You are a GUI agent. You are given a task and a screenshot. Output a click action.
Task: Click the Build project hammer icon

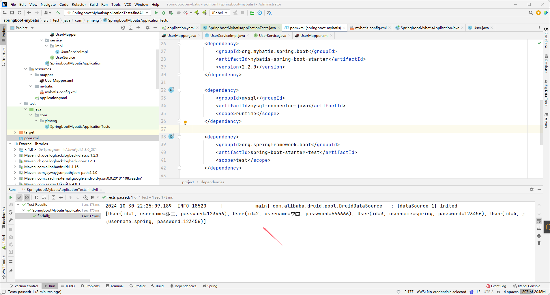click(59, 13)
